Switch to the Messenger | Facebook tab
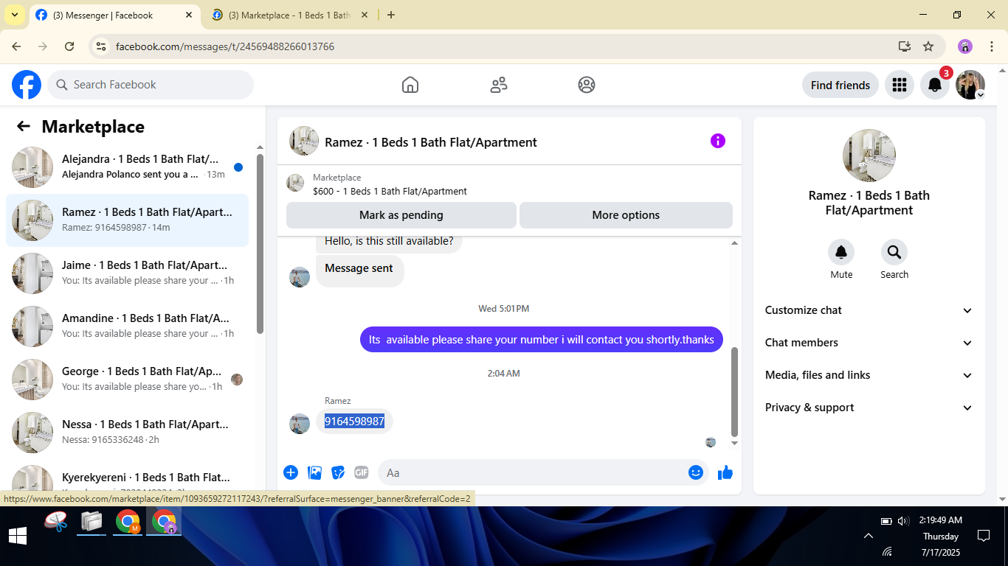The width and height of the screenshot is (1008, 566). tap(114, 15)
